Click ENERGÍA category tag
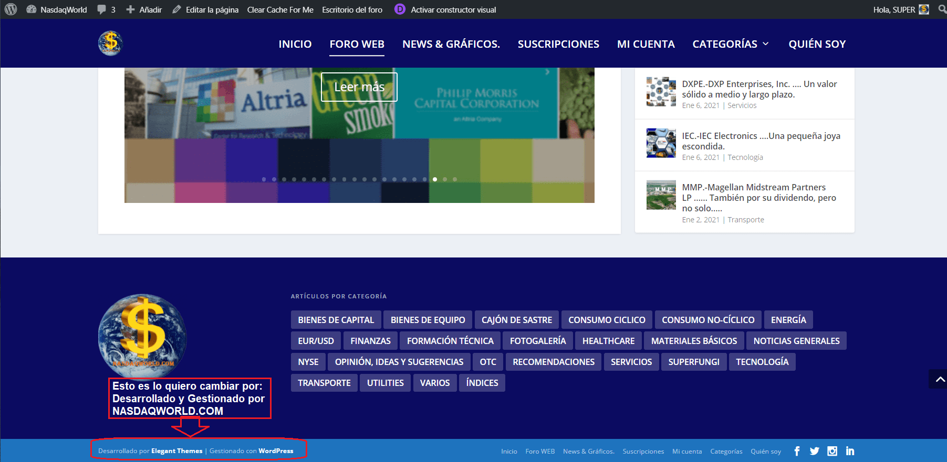The width and height of the screenshot is (947, 462). [x=788, y=320]
